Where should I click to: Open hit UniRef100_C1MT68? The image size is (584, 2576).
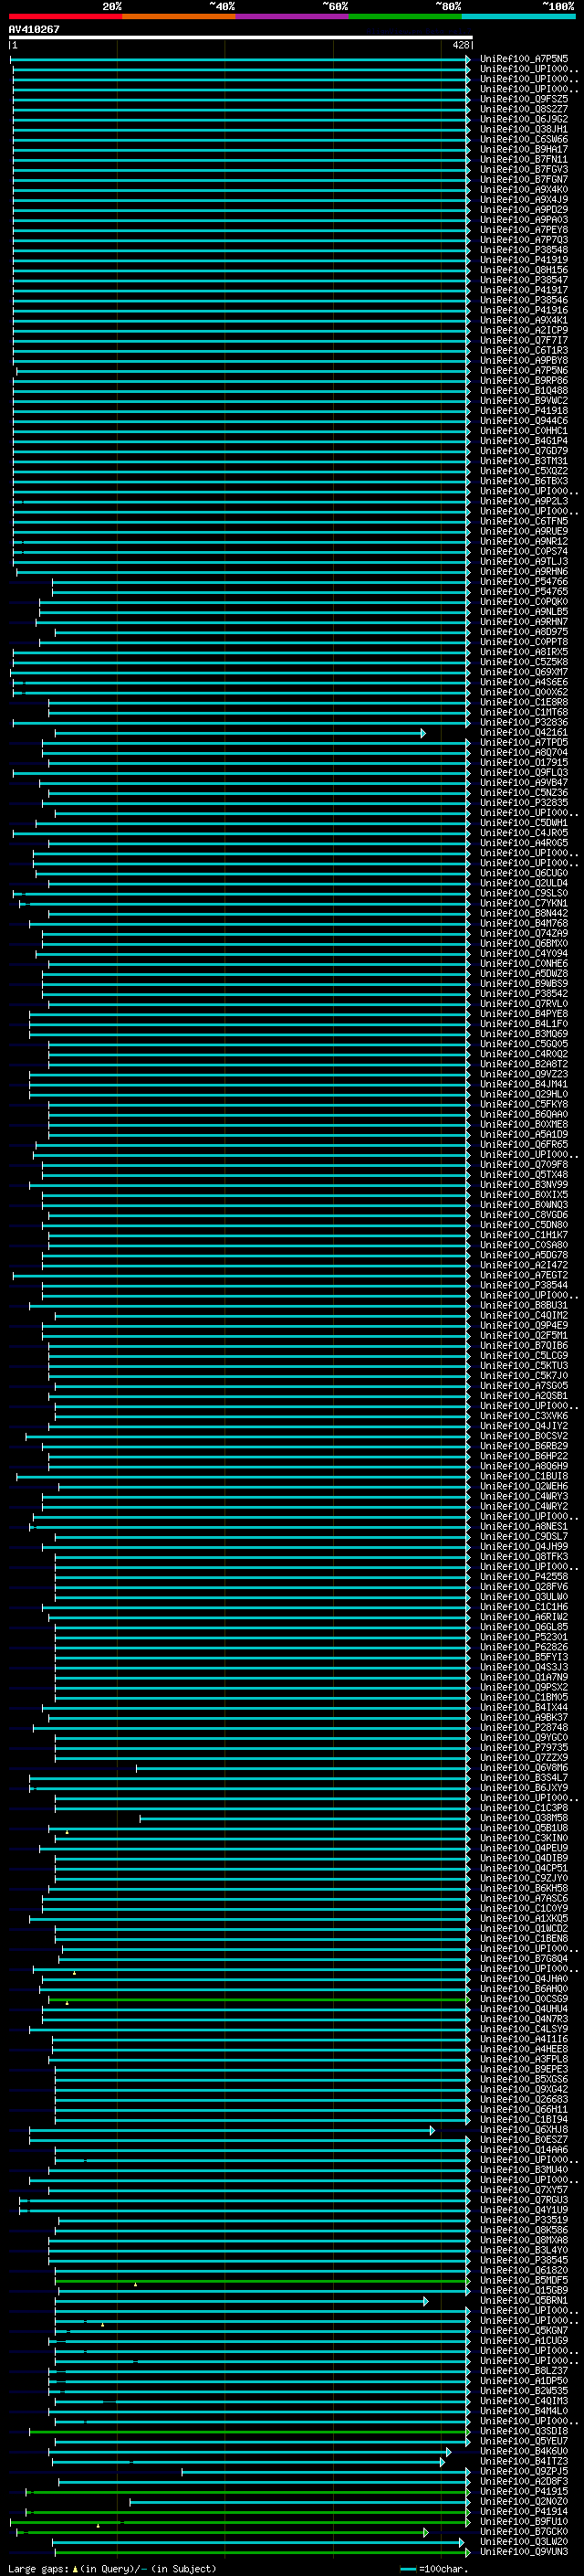pos(524,713)
